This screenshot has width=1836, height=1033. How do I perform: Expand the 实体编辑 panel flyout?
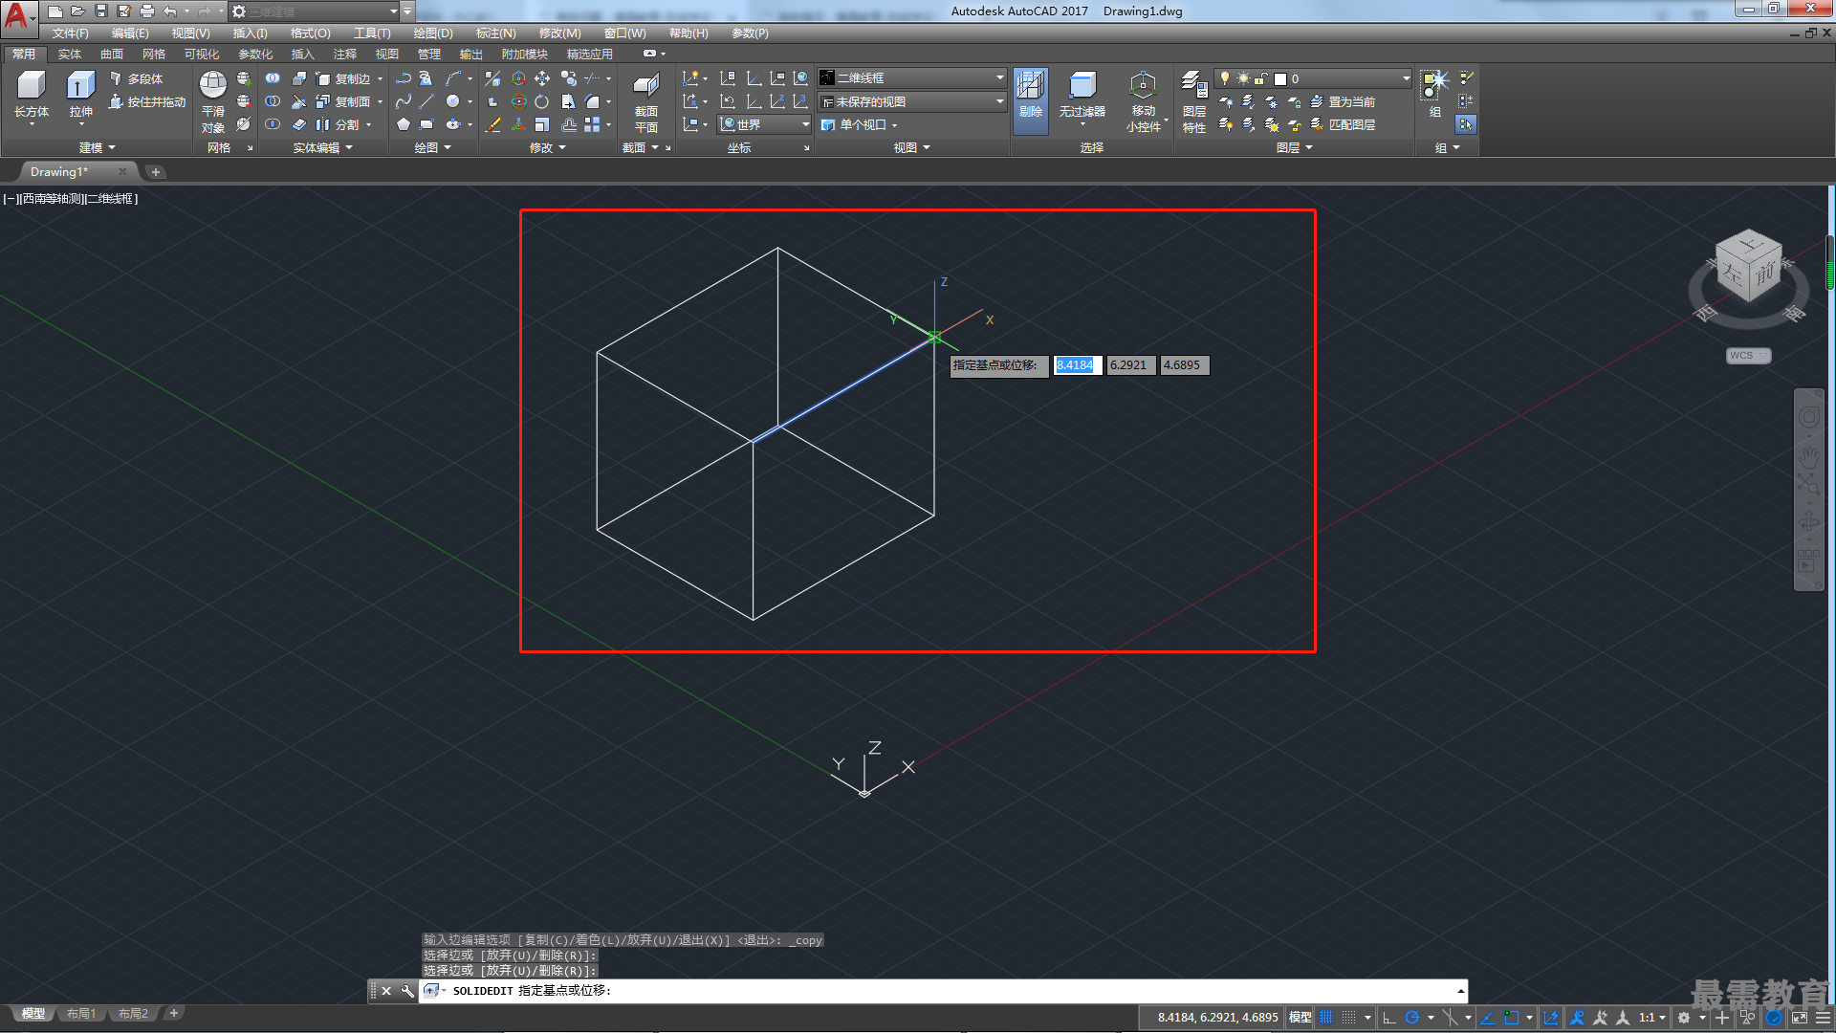tap(322, 147)
